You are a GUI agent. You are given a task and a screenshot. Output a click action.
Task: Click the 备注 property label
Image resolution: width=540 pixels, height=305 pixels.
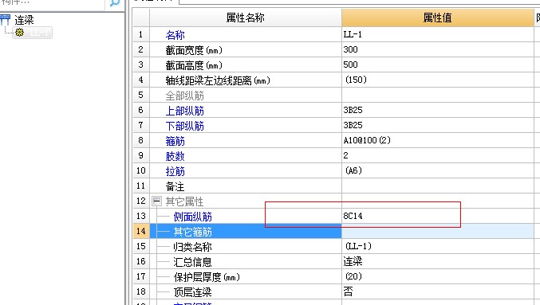tap(175, 186)
